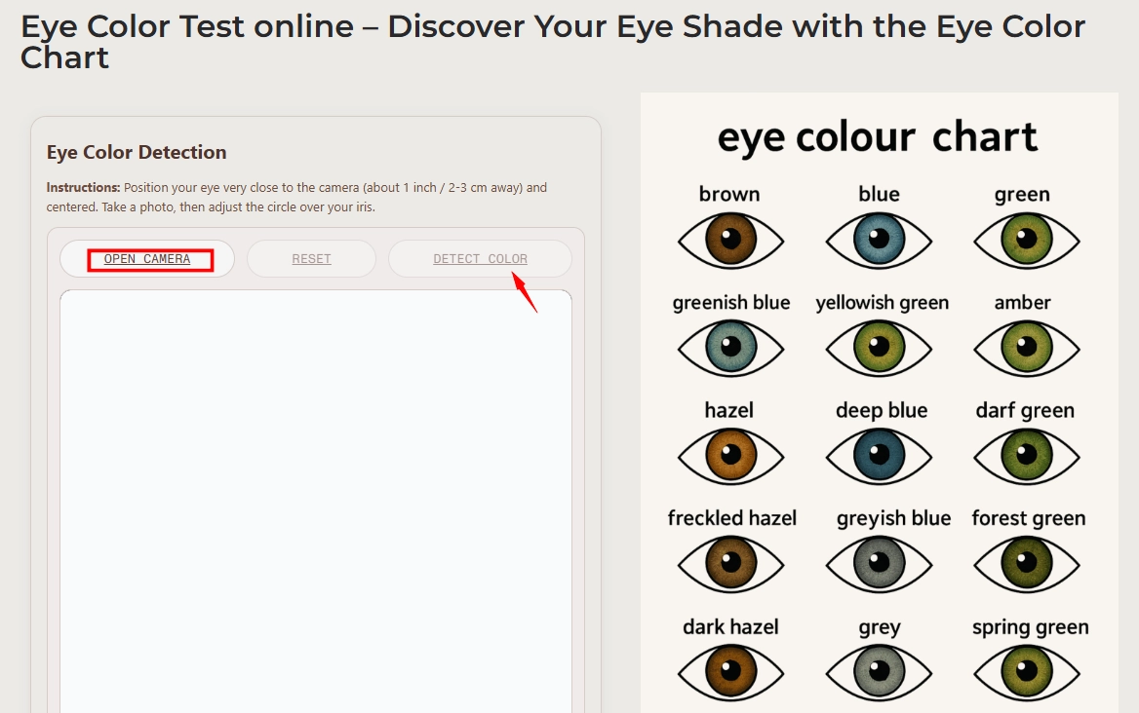Open the camera with OPEN CAMERA
The height and width of the screenshot is (713, 1139).
(147, 258)
